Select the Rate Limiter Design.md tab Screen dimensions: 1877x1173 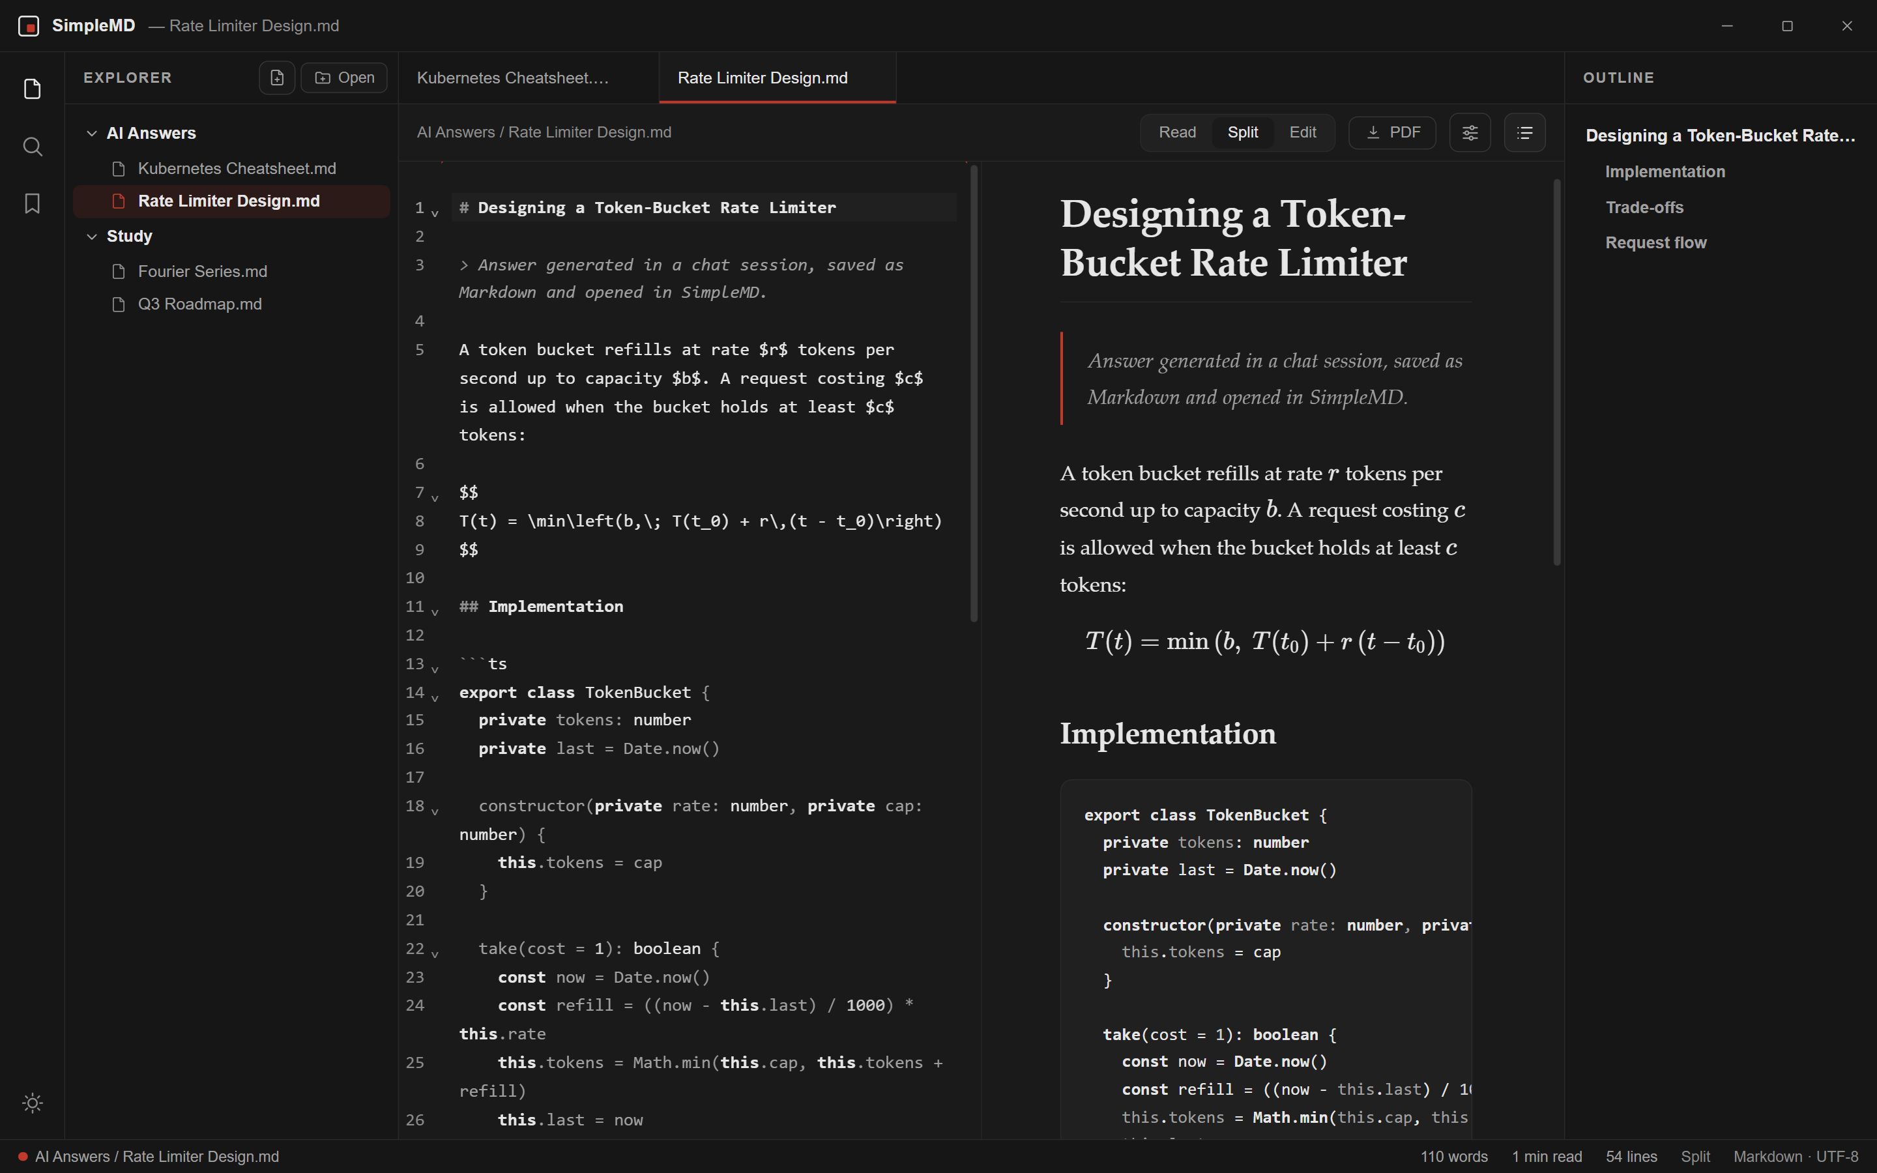pos(777,78)
